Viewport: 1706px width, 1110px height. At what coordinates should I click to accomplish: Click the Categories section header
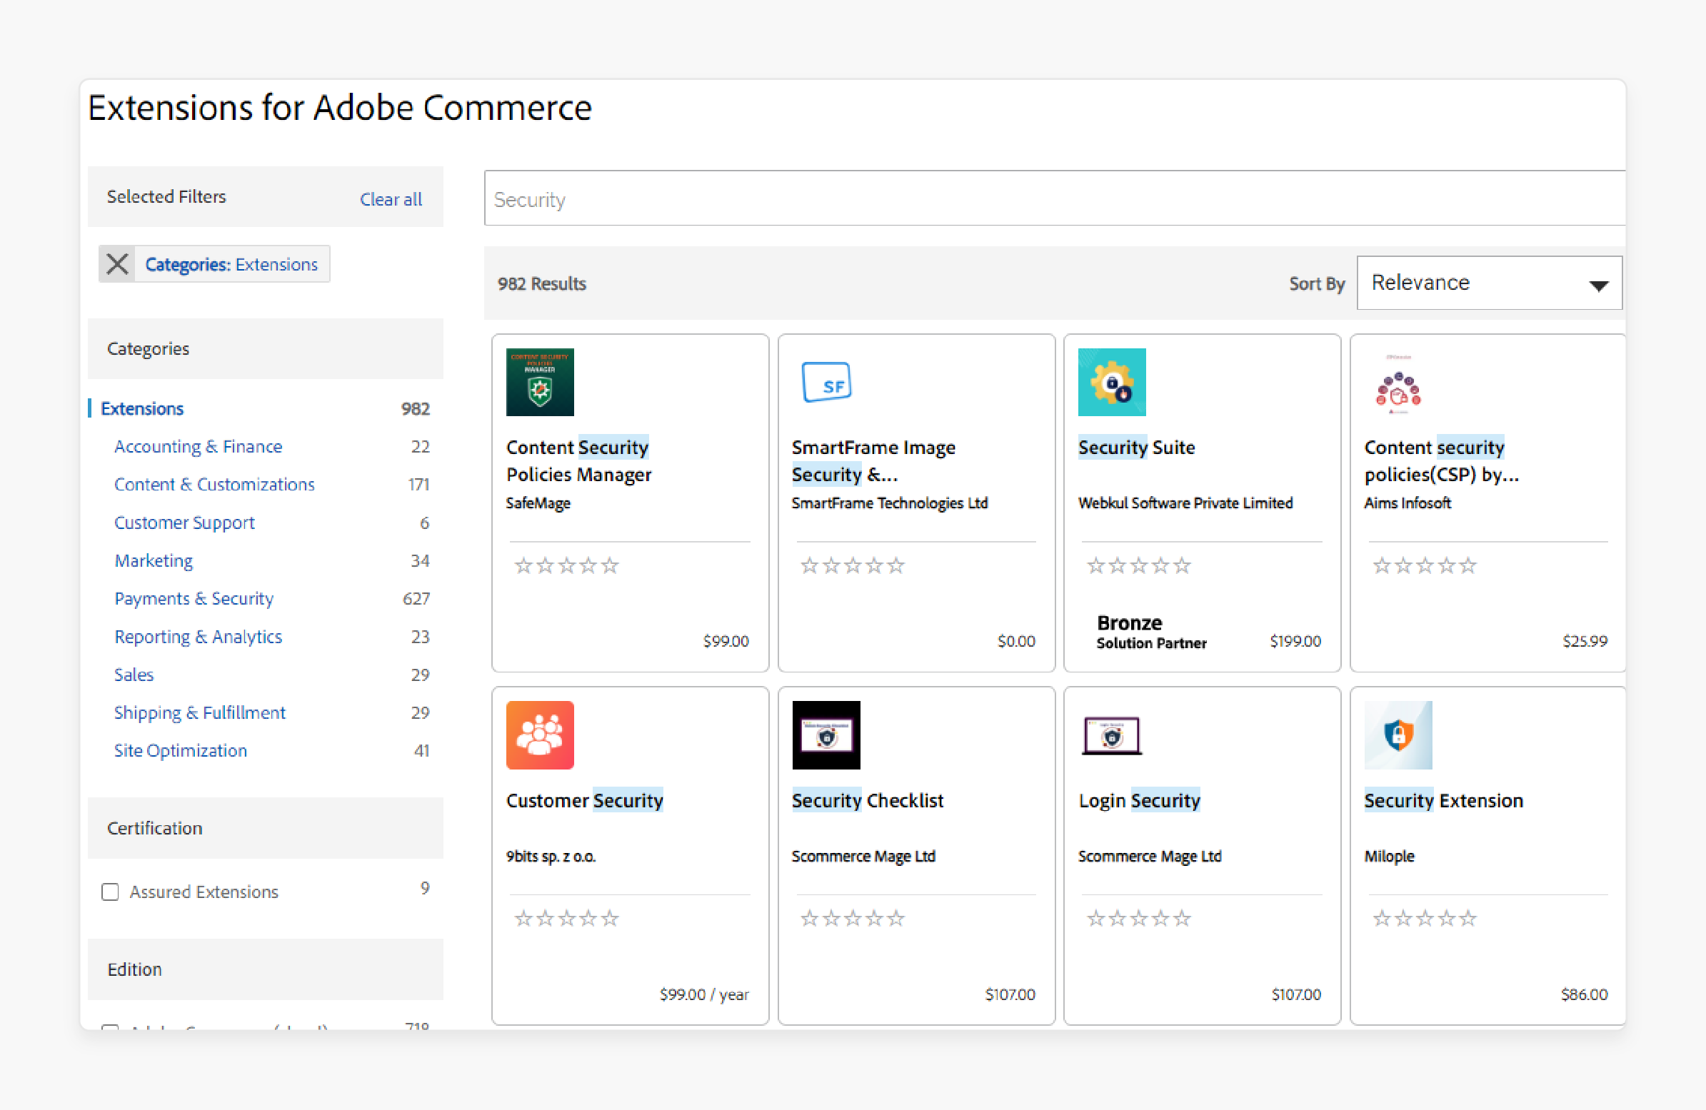(265, 349)
